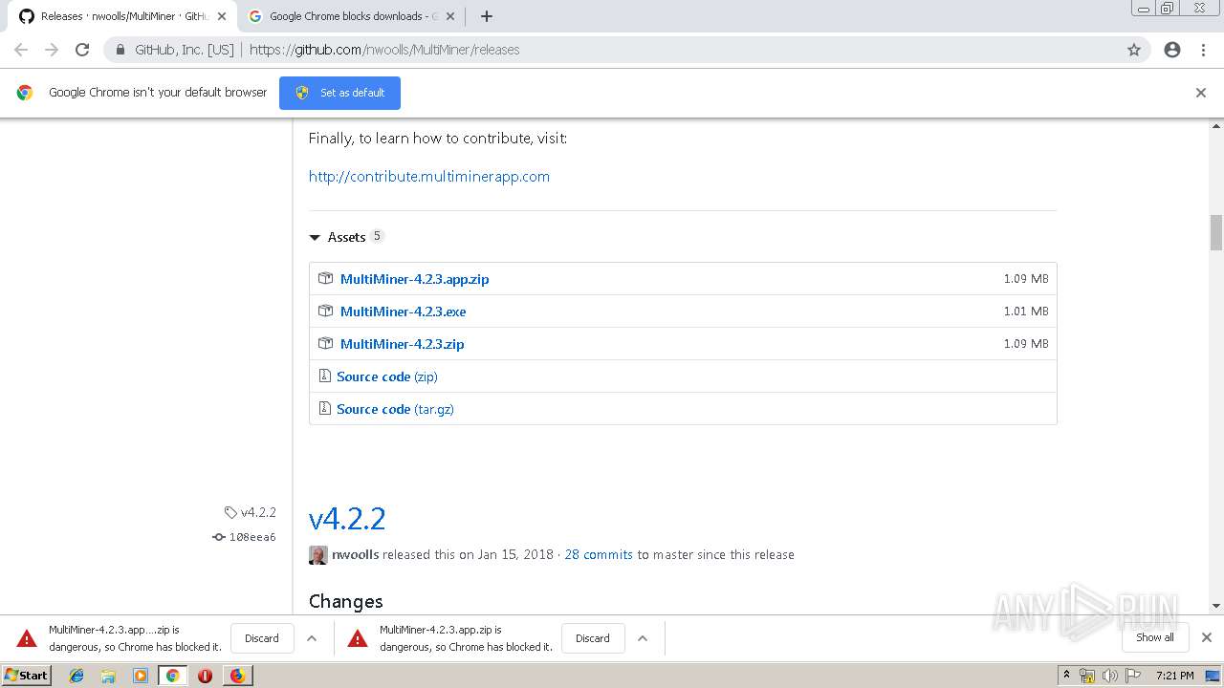Screen dimensions: 1224x688
Task: Download Source code (zip)
Action: pyautogui.click(x=386, y=376)
